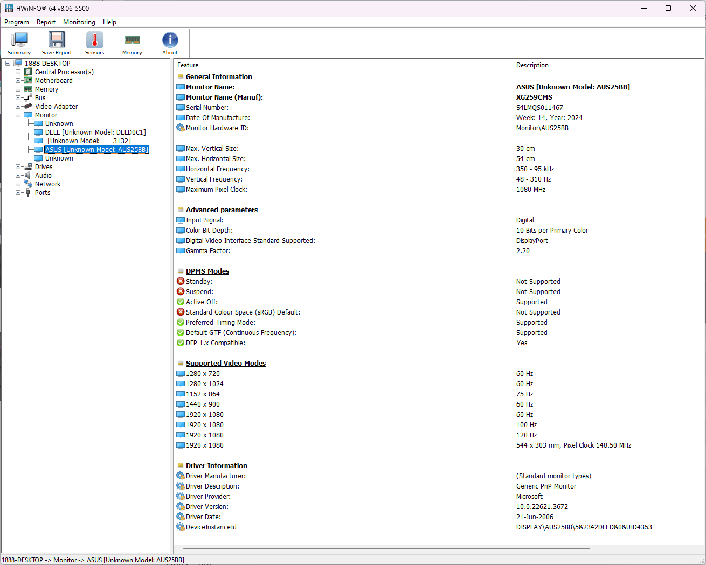This screenshot has height=565, width=706.
Task: Click the Bus connector icon
Action: pos(28,98)
